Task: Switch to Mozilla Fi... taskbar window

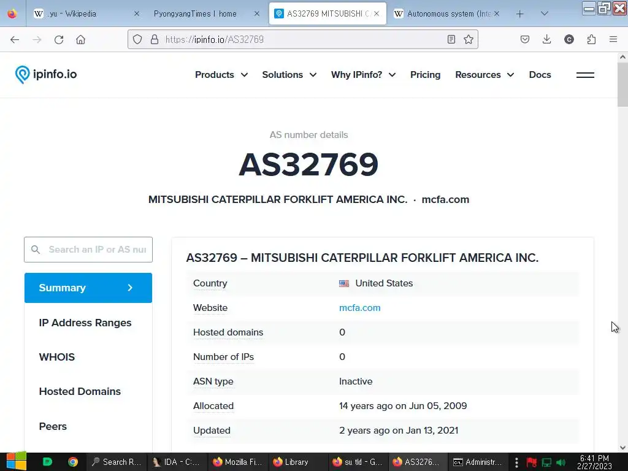Action: (238, 462)
